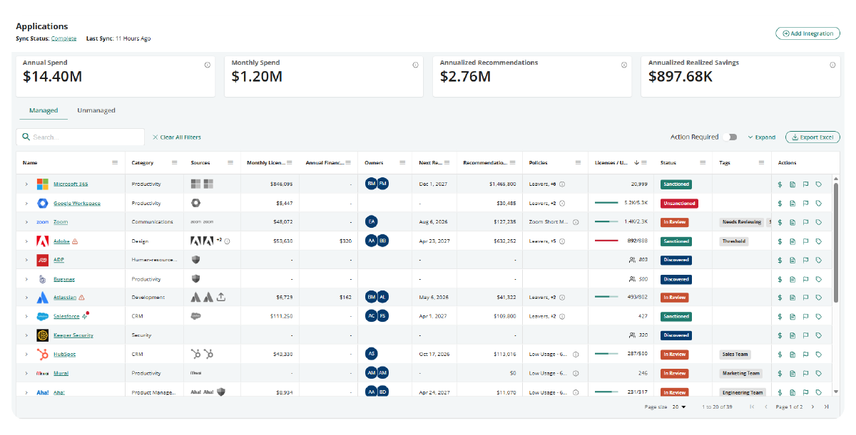
Task: Expand the Salesforce row details
Action: coord(26,316)
